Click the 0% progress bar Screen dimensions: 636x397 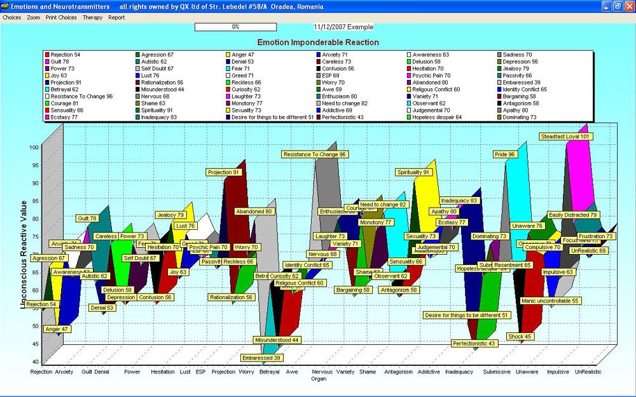pyautogui.click(x=235, y=27)
